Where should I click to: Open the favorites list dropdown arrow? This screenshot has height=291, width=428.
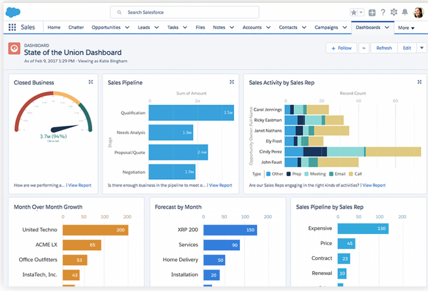(361, 13)
